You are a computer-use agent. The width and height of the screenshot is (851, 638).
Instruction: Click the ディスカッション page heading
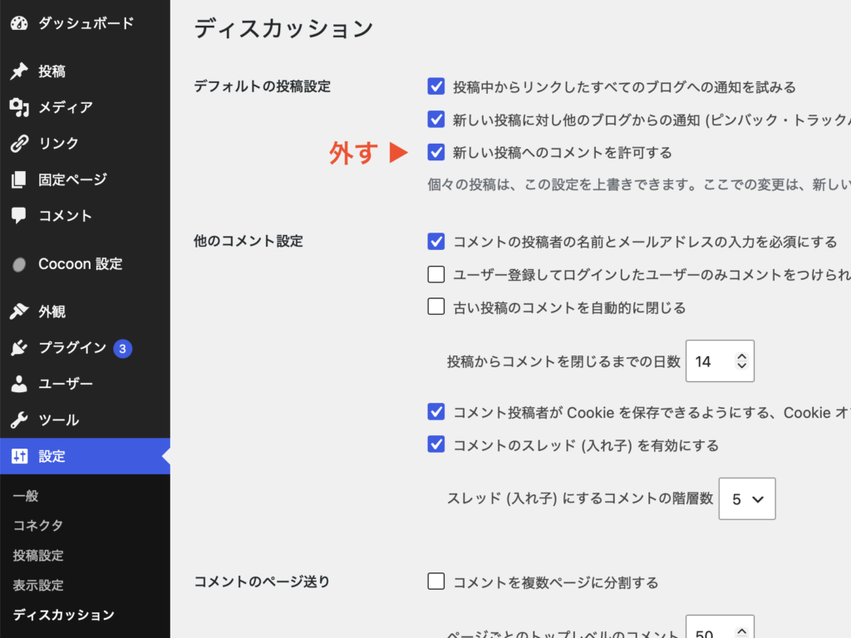click(x=284, y=28)
